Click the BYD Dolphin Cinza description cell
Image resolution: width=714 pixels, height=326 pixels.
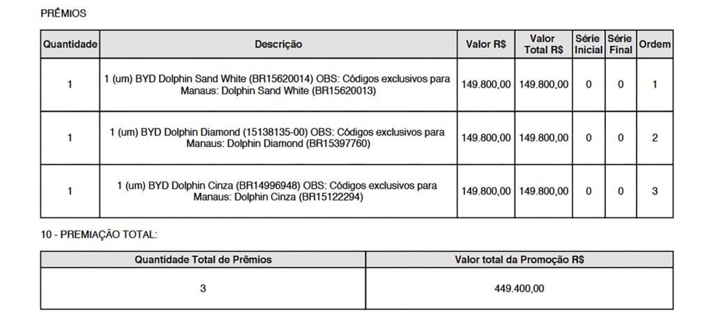pos(278,191)
